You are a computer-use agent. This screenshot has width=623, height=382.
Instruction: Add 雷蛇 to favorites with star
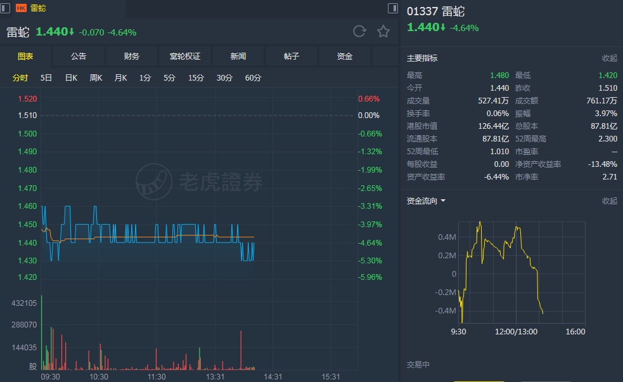click(383, 32)
